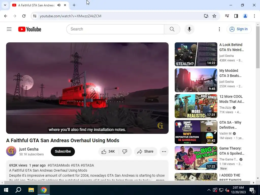Start voice search with the microphone
Viewport: 260px width, 195px height.
pyautogui.click(x=189, y=29)
